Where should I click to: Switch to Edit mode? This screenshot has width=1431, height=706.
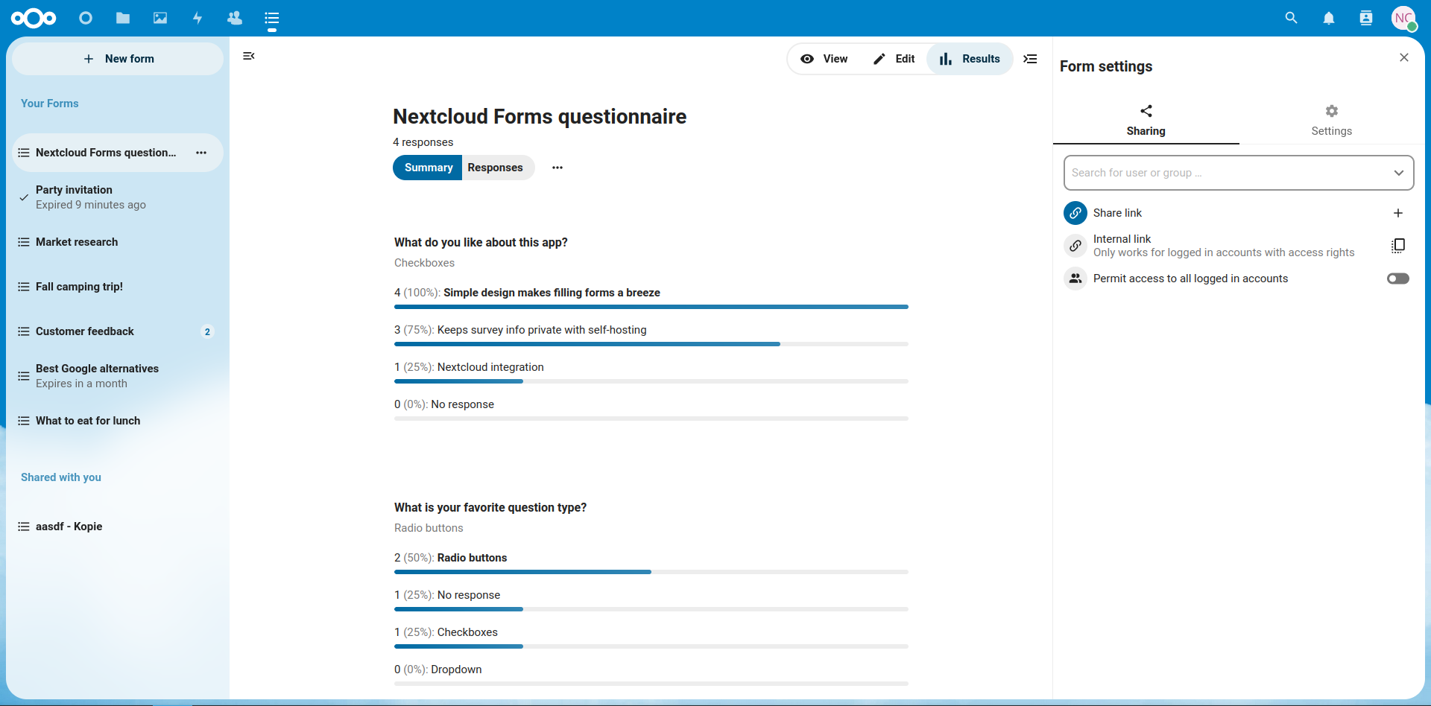coord(894,59)
